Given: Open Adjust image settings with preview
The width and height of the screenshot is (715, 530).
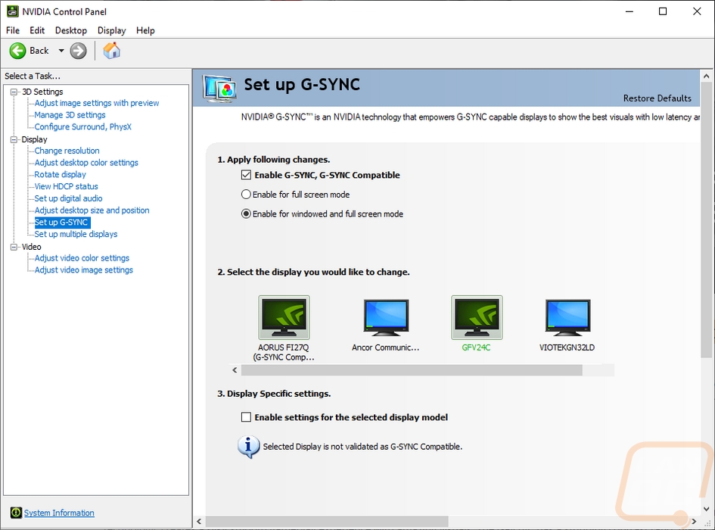Looking at the screenshot, I should coord(97,103).
